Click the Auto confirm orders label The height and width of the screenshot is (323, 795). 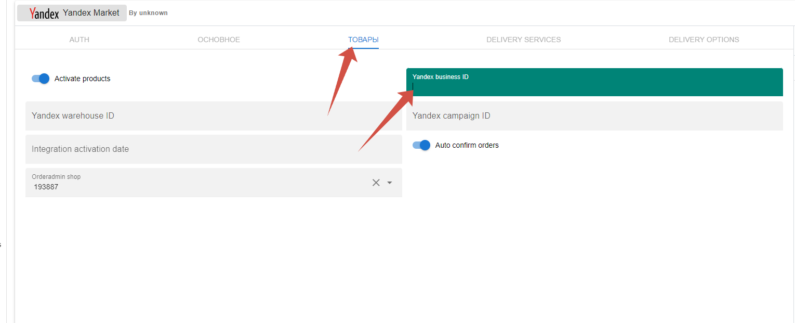(x=467, y=145)
